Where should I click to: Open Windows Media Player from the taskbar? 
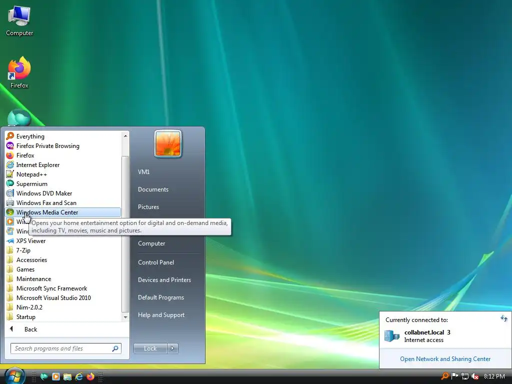(x=56, y=376)
